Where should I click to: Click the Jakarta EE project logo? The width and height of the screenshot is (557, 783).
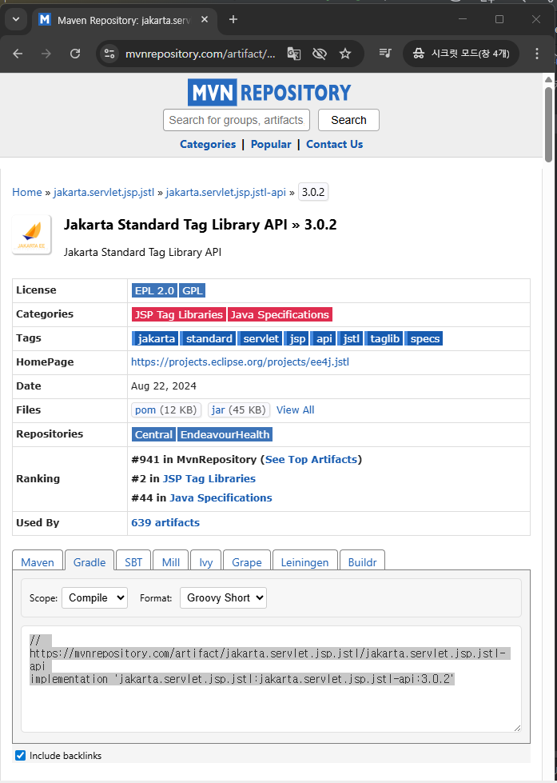[x=31, y=234]
